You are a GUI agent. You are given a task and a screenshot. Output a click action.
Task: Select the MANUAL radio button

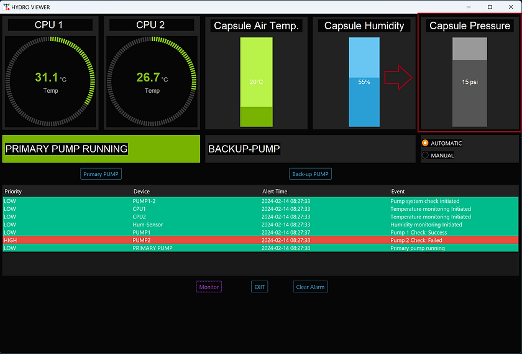[x=425, y=156]
